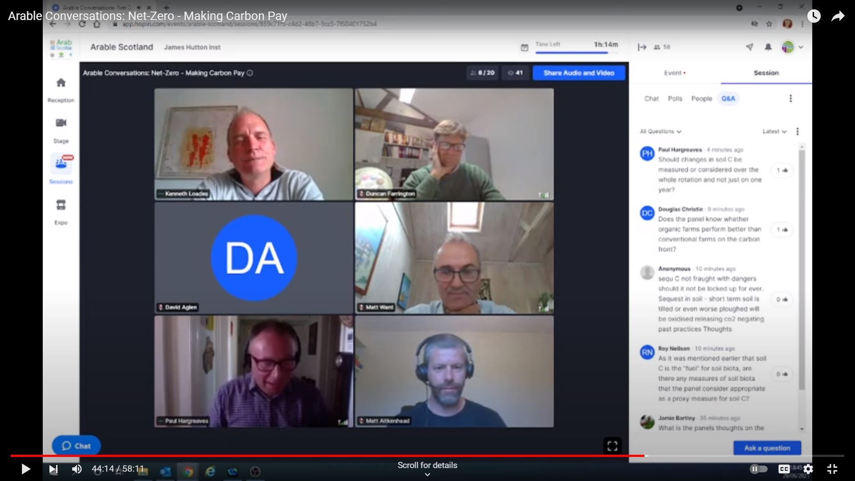The image size is (855, 481).
Task: Open the Stage camera icon
Action: point(61,123)
